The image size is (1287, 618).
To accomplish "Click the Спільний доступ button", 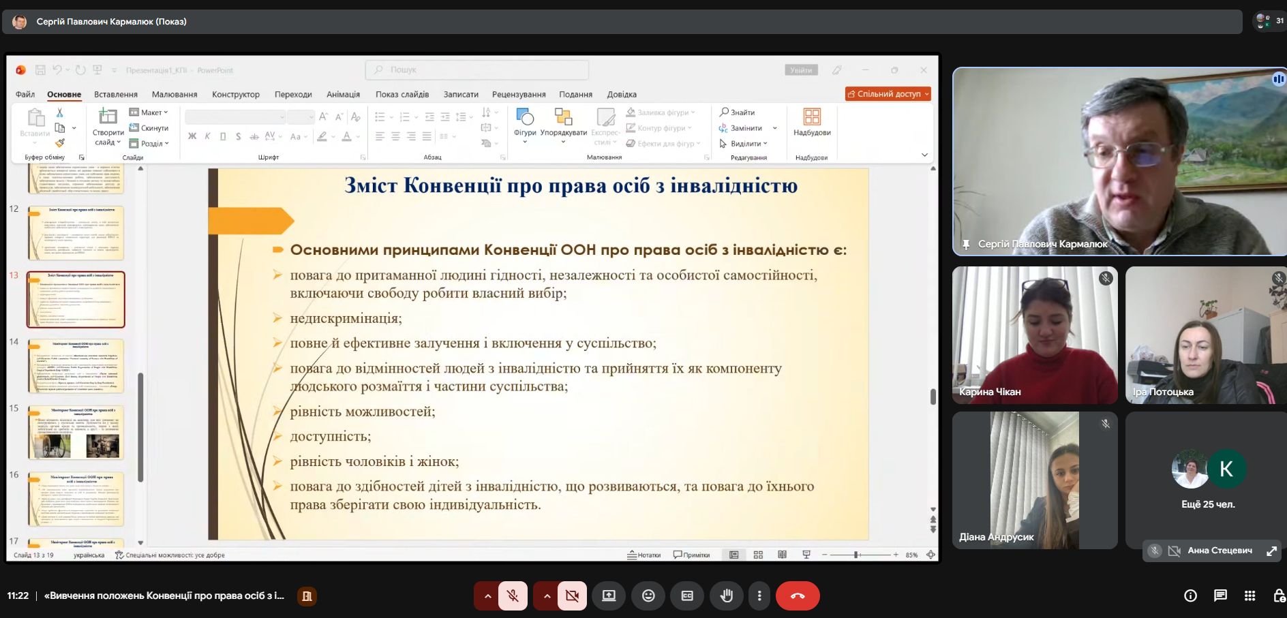I will 888,94.
